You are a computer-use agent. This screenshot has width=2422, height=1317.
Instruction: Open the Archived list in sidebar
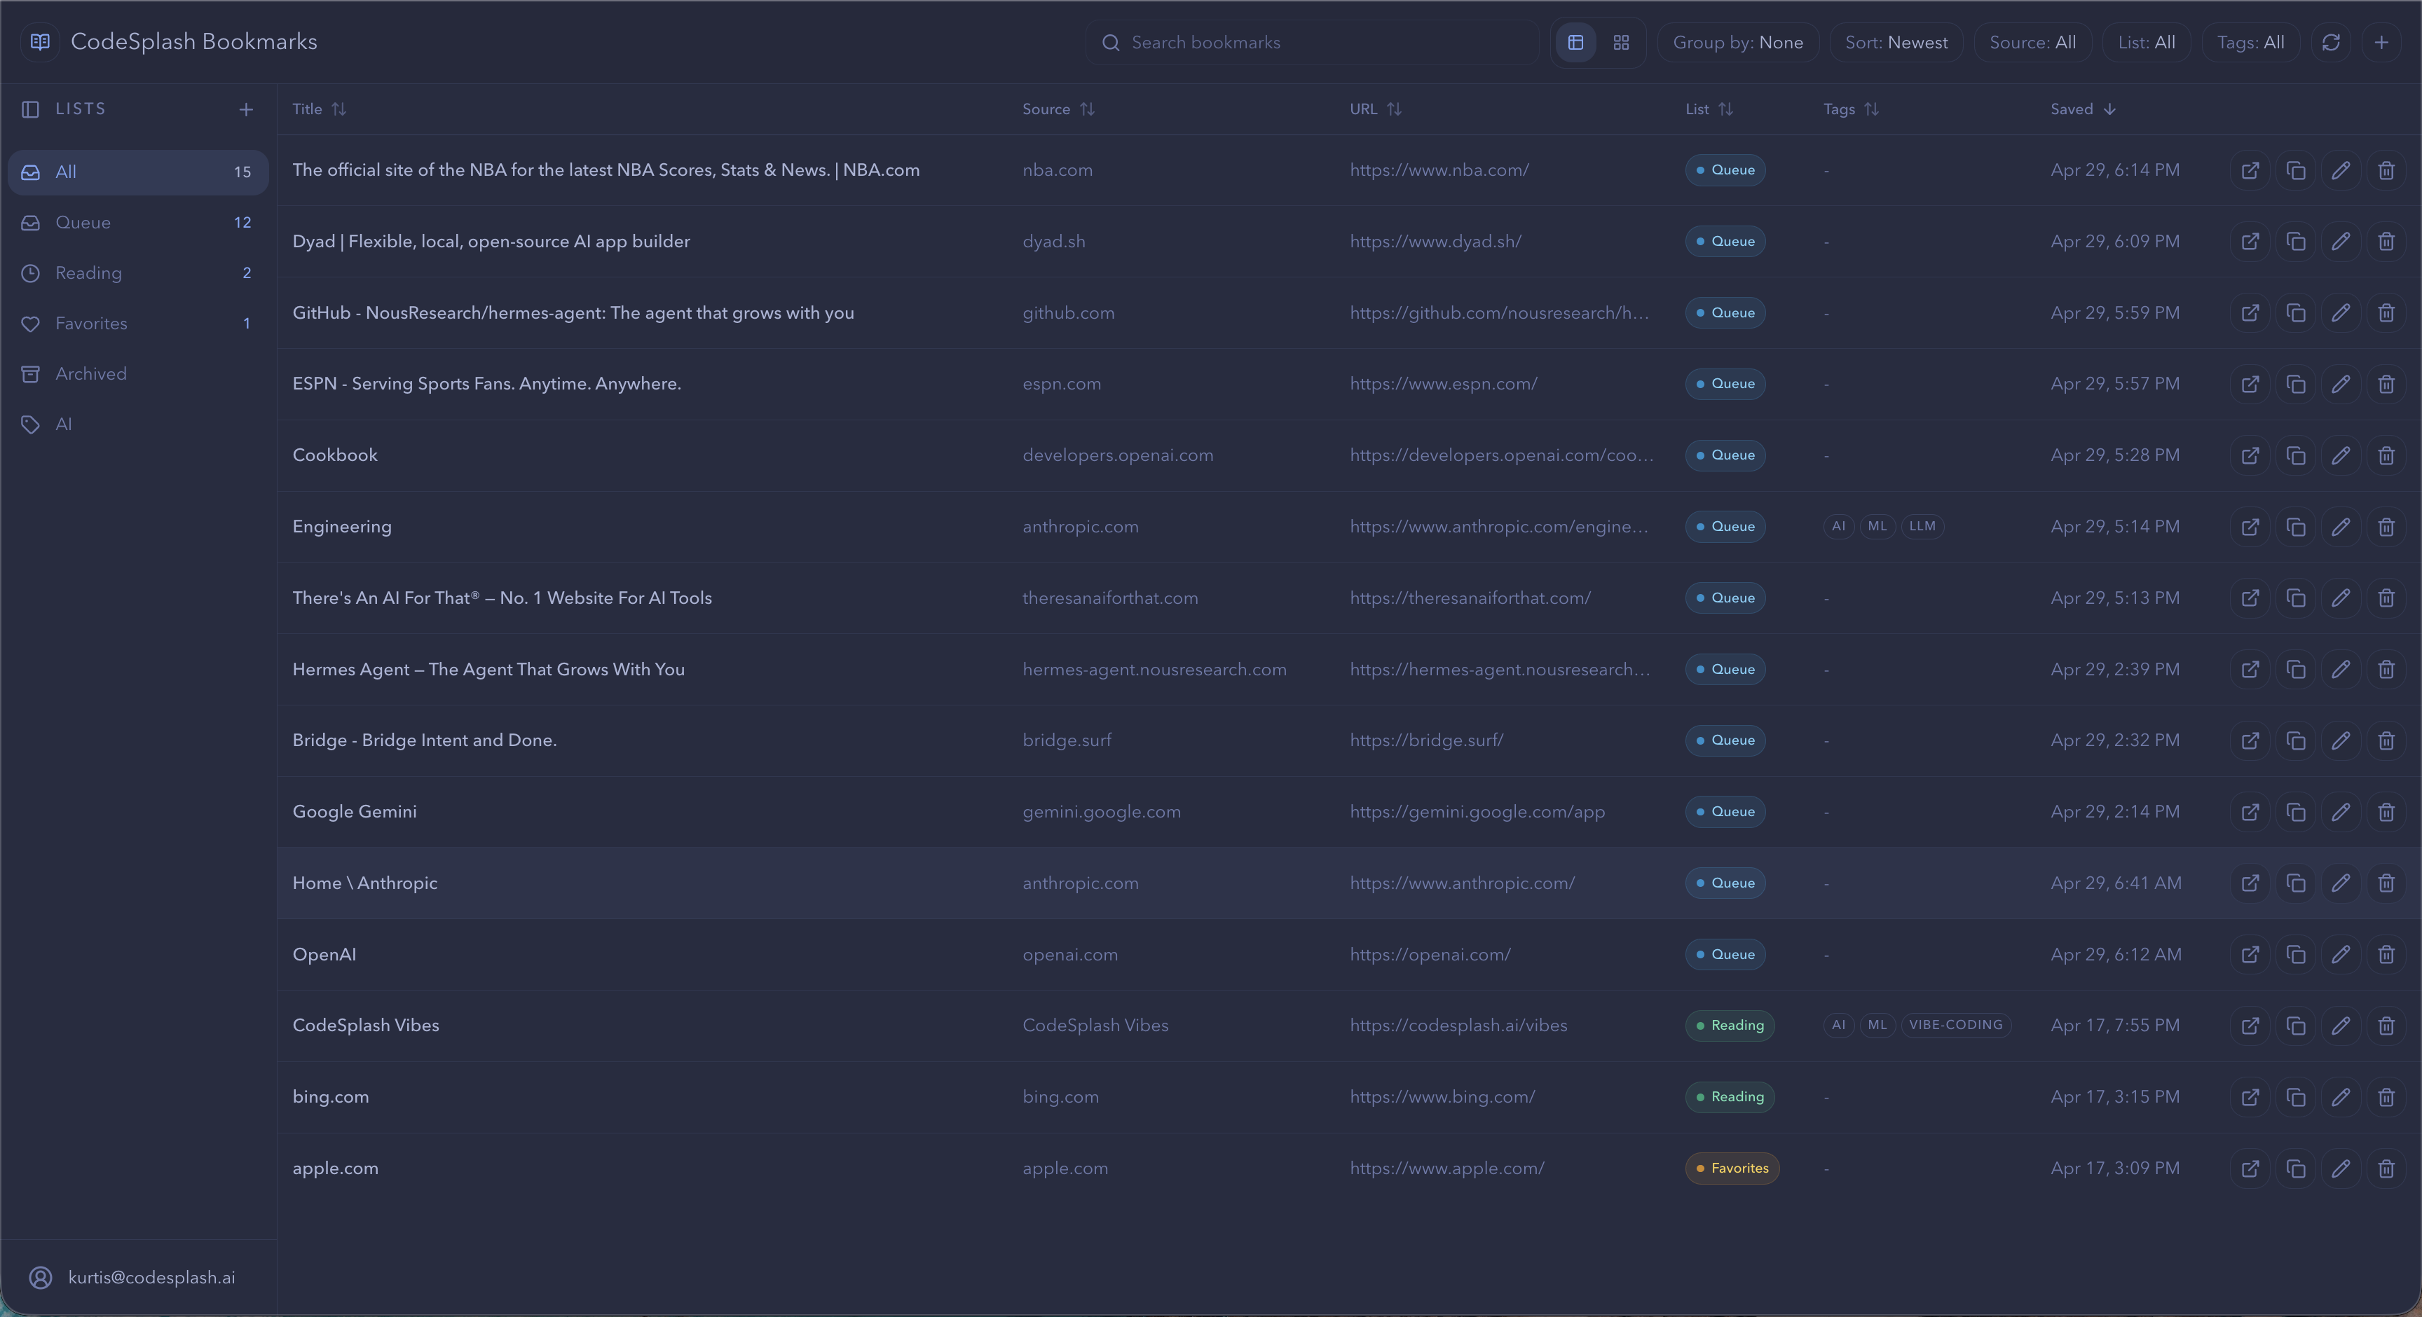tap(138, 374)
